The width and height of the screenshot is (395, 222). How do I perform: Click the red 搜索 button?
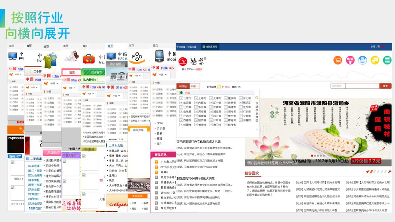pyautogui.click(x=385, y=86)
